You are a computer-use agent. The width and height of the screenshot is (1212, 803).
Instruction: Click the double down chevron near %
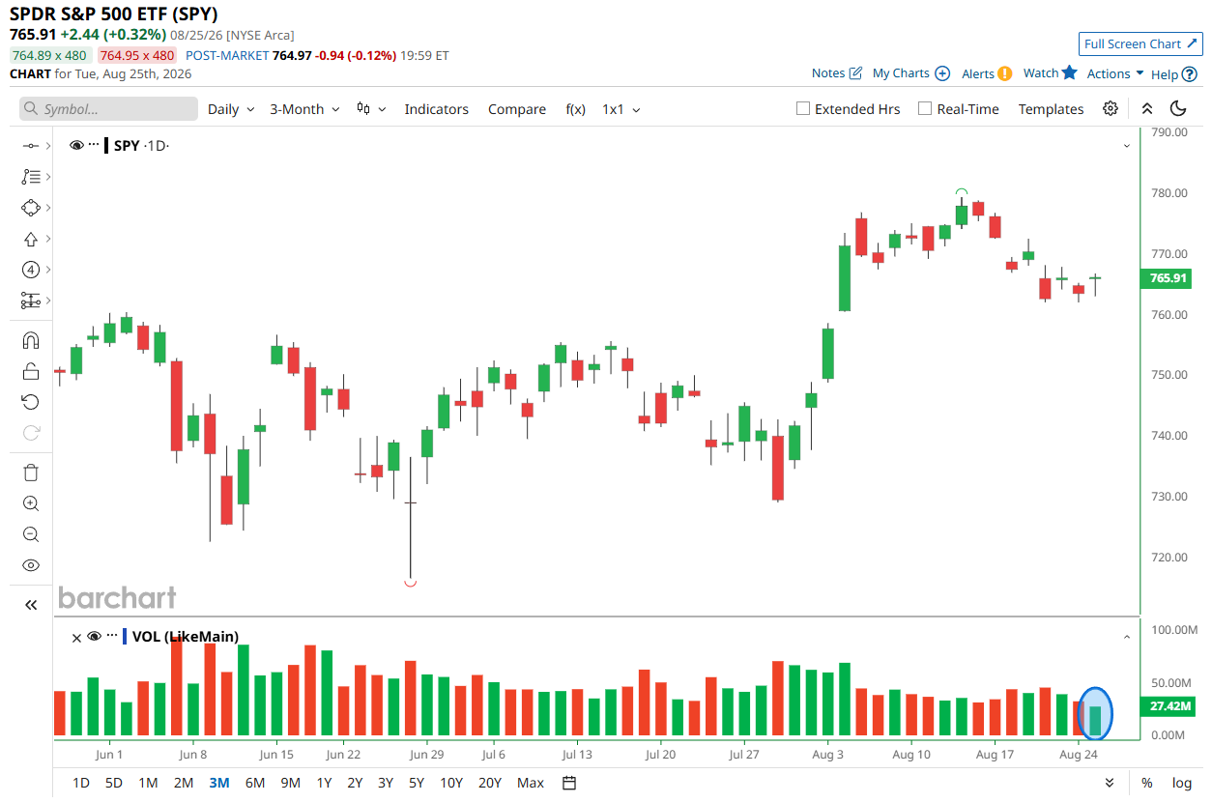point(1110,783)
